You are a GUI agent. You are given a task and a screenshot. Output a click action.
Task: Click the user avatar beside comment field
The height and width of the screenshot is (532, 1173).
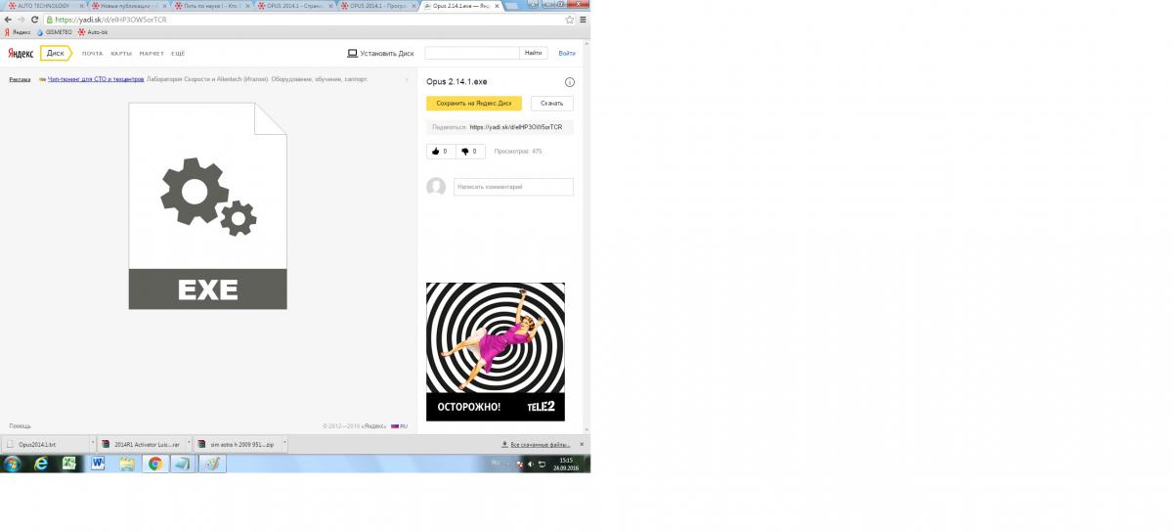click(436, 187)
